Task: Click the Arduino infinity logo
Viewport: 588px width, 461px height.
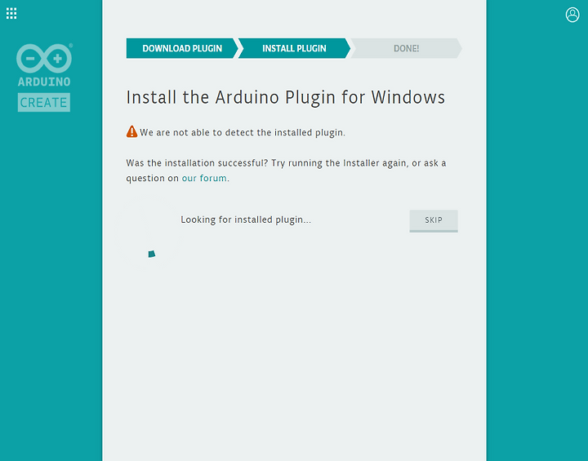Action: pos(44,59)
